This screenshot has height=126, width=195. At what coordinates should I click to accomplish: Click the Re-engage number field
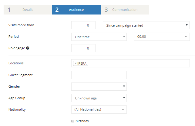tap(83, 48)
